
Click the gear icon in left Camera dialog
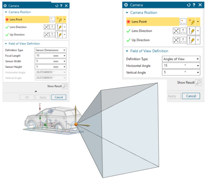5,6
